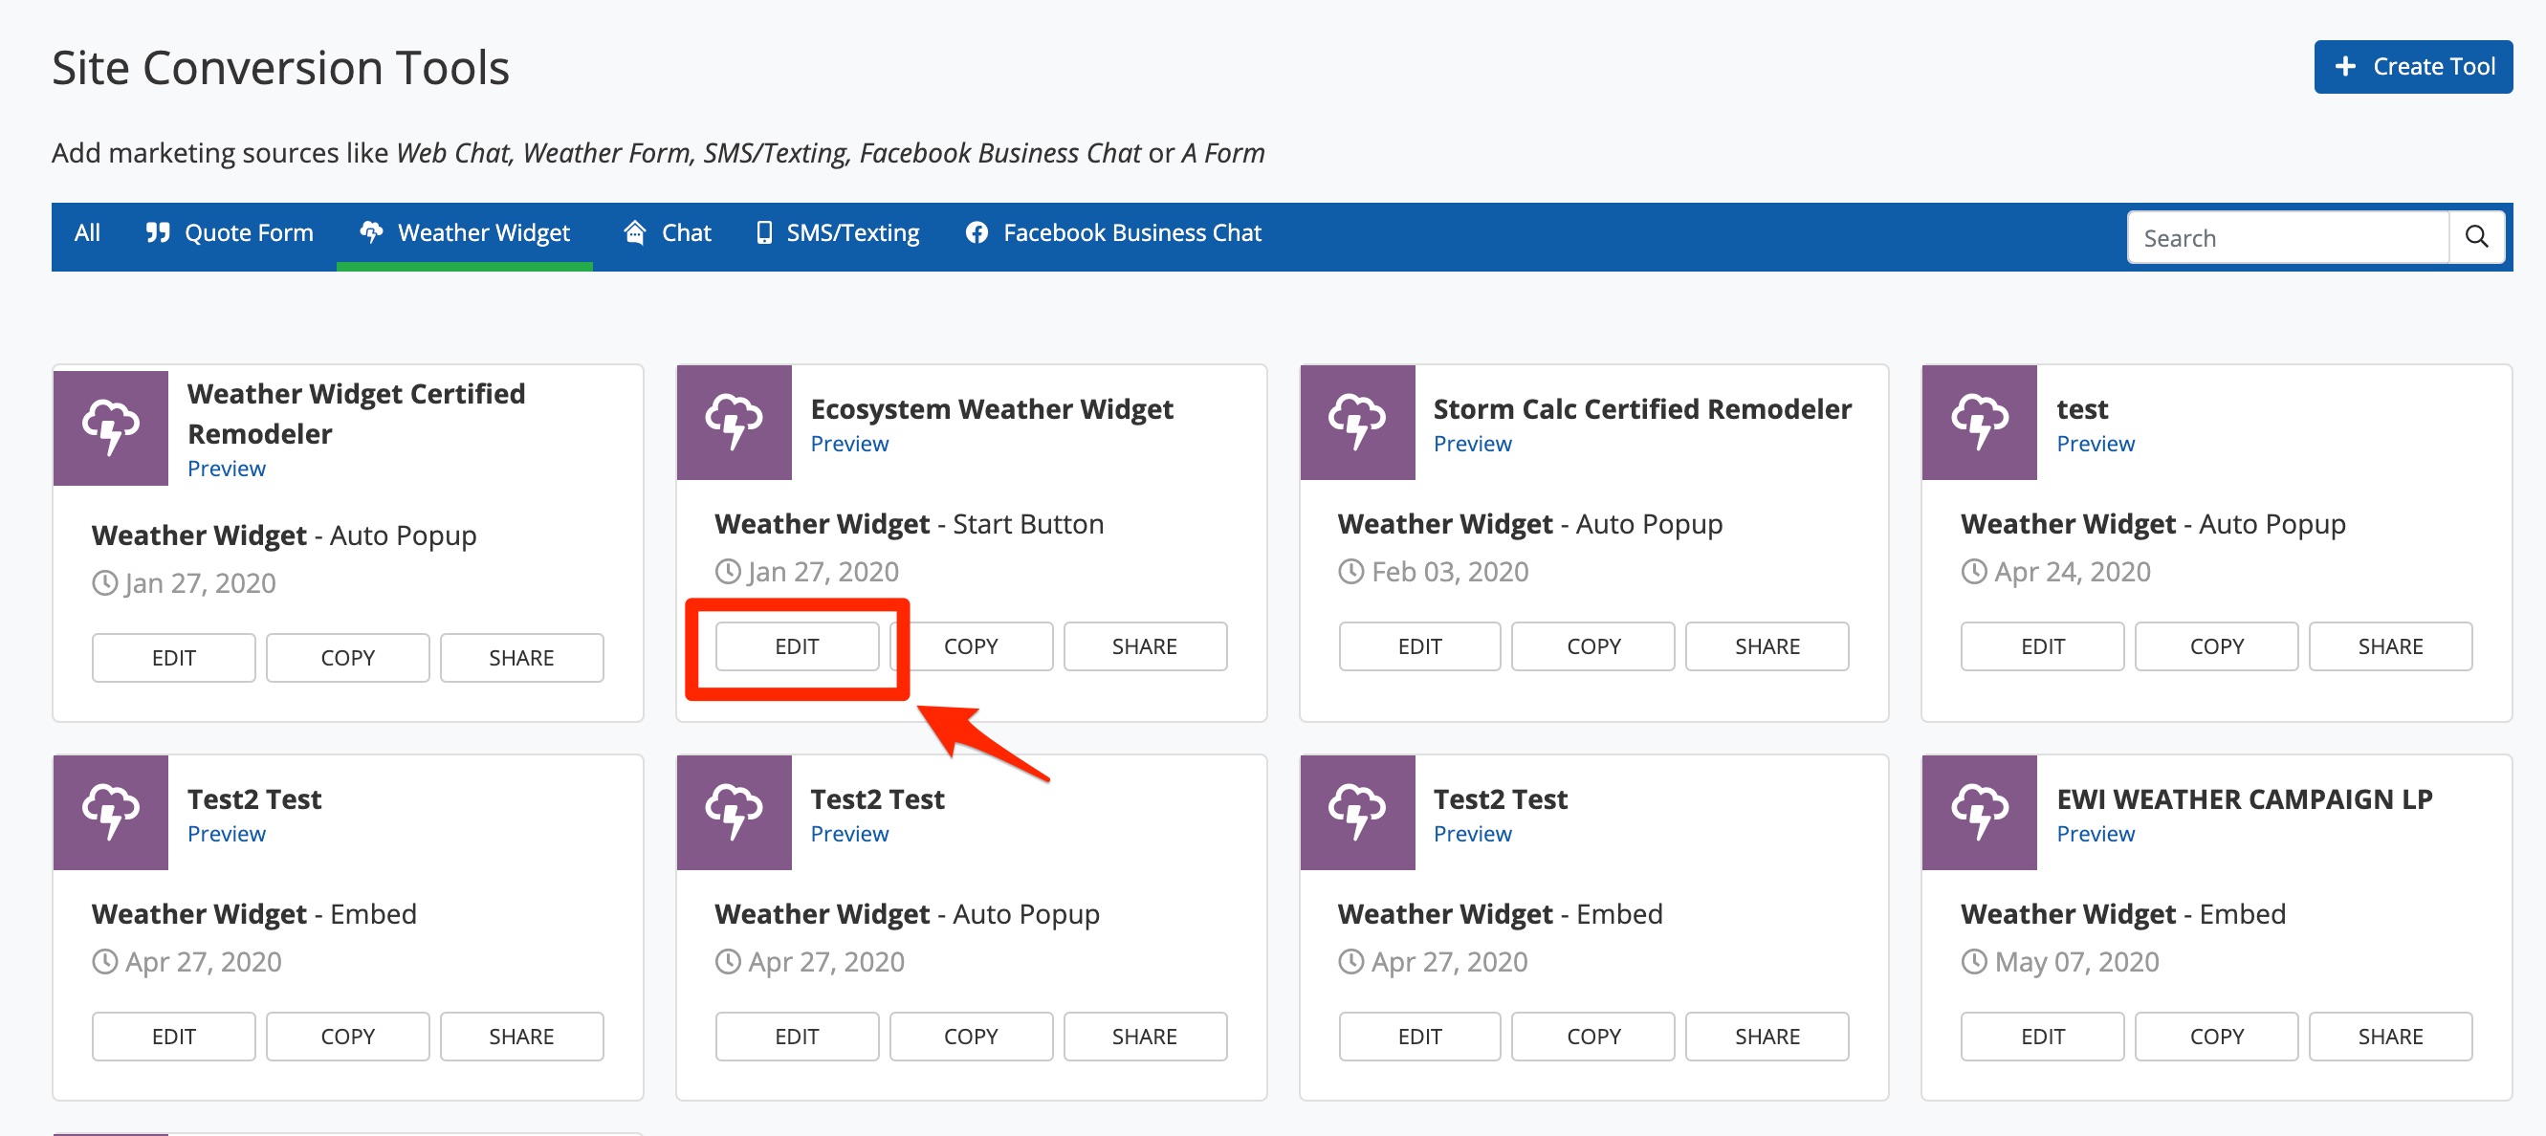The image size is (2546, 1136).
Task: Click the search magnifier icon
Action: (x=2476, y=237)
